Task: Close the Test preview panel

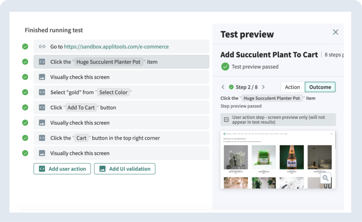Action: point(335,32)
